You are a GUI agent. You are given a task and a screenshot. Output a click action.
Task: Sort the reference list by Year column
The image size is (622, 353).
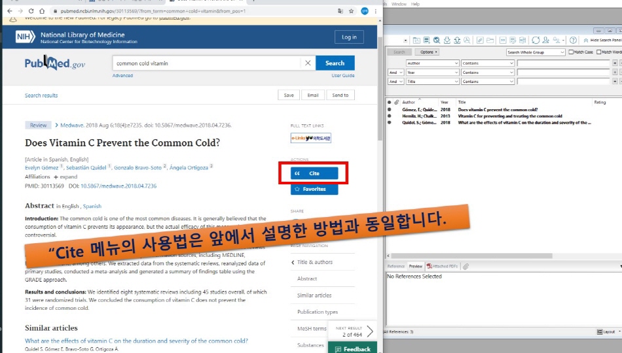(x=445, y=102)
